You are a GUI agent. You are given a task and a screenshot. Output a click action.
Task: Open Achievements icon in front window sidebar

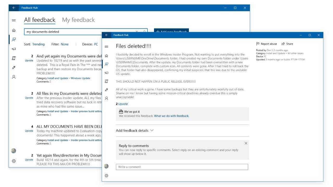tap(106, 90)
